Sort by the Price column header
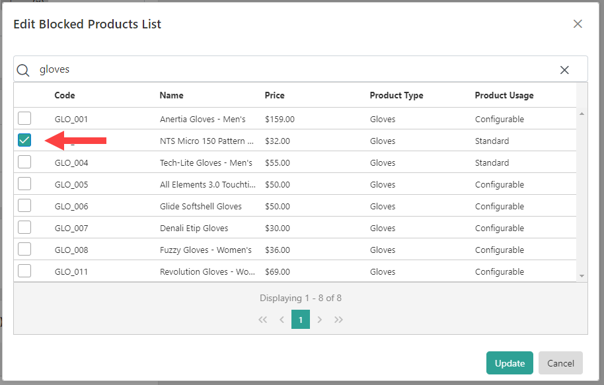 274,95
